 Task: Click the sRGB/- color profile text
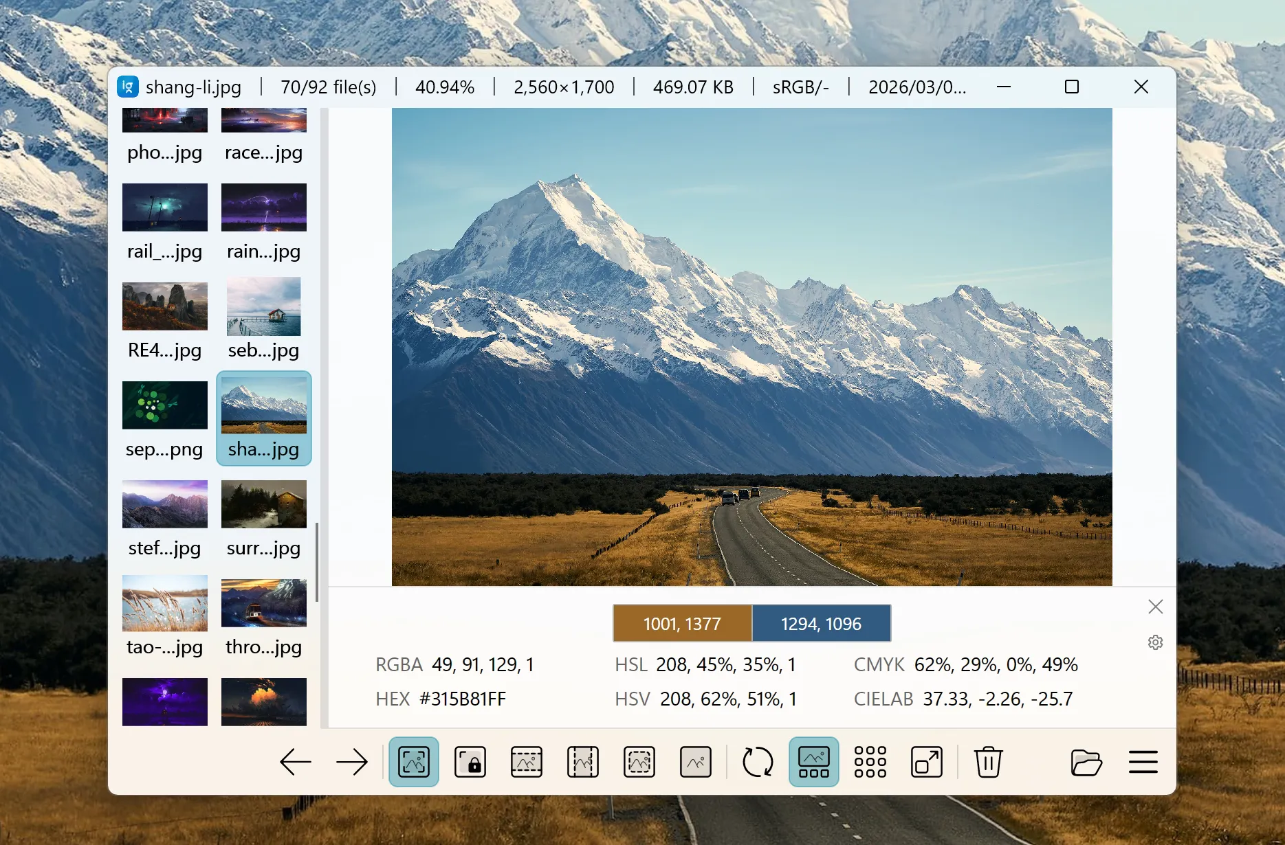point(801,87)
